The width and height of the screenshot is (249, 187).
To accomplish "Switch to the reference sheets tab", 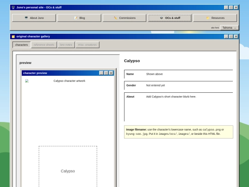I will (x=44, y=45).
